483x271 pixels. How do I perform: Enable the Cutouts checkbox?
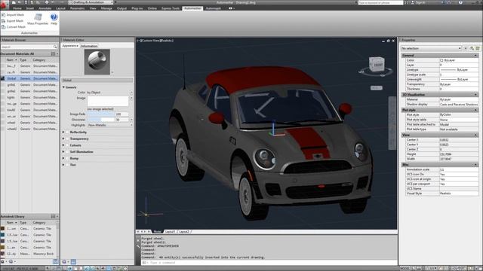pyautogui.click(x=67, y=145)
